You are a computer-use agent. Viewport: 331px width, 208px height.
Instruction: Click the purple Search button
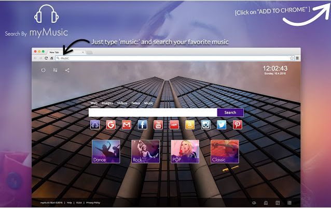click(230, 112)
